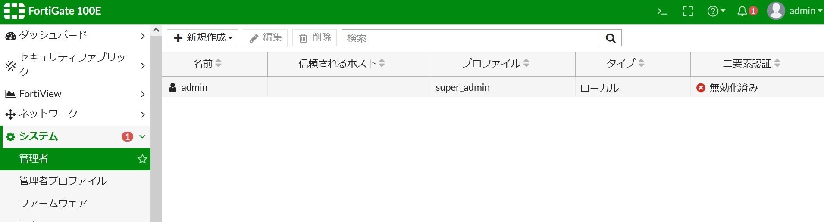Toggle fullscreen mode icon
This screenshot has width=824, height=222.
tap(688, 12)
